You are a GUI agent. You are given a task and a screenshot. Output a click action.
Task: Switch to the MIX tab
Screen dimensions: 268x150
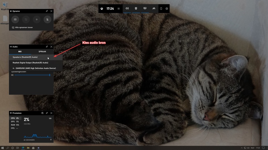[x=20, y=52]
